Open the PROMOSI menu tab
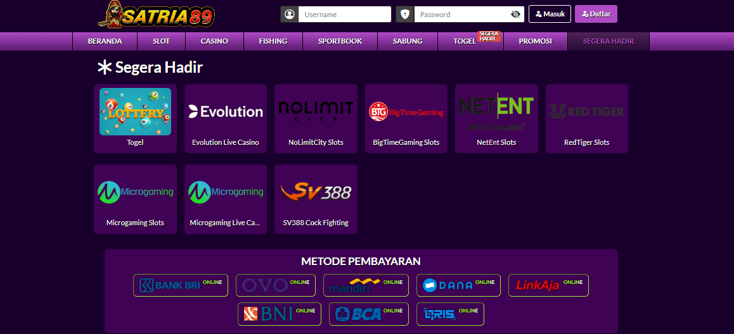734x334 pixels. click(535, 41)
